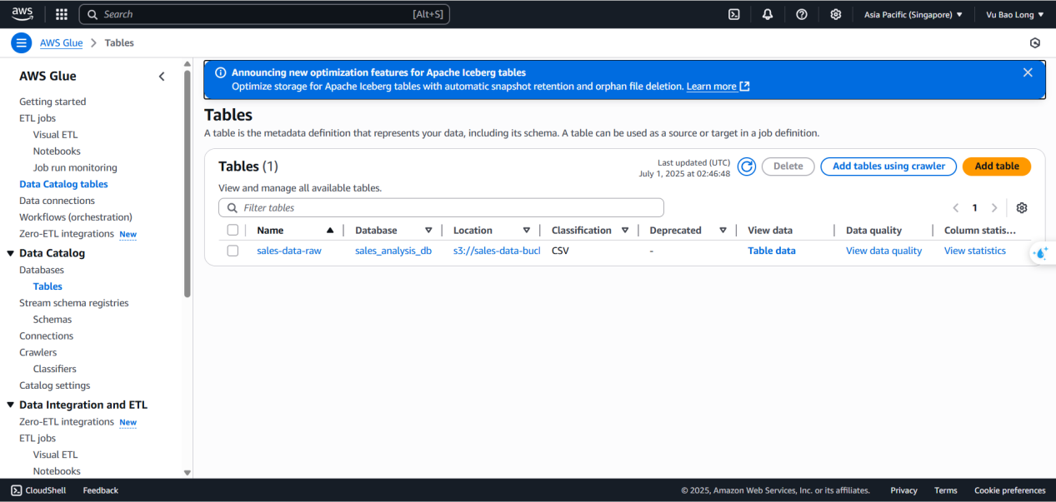Screen dimensions: 1056x502
Task: Open Cookie preferences in footer
Action: 1010,490
